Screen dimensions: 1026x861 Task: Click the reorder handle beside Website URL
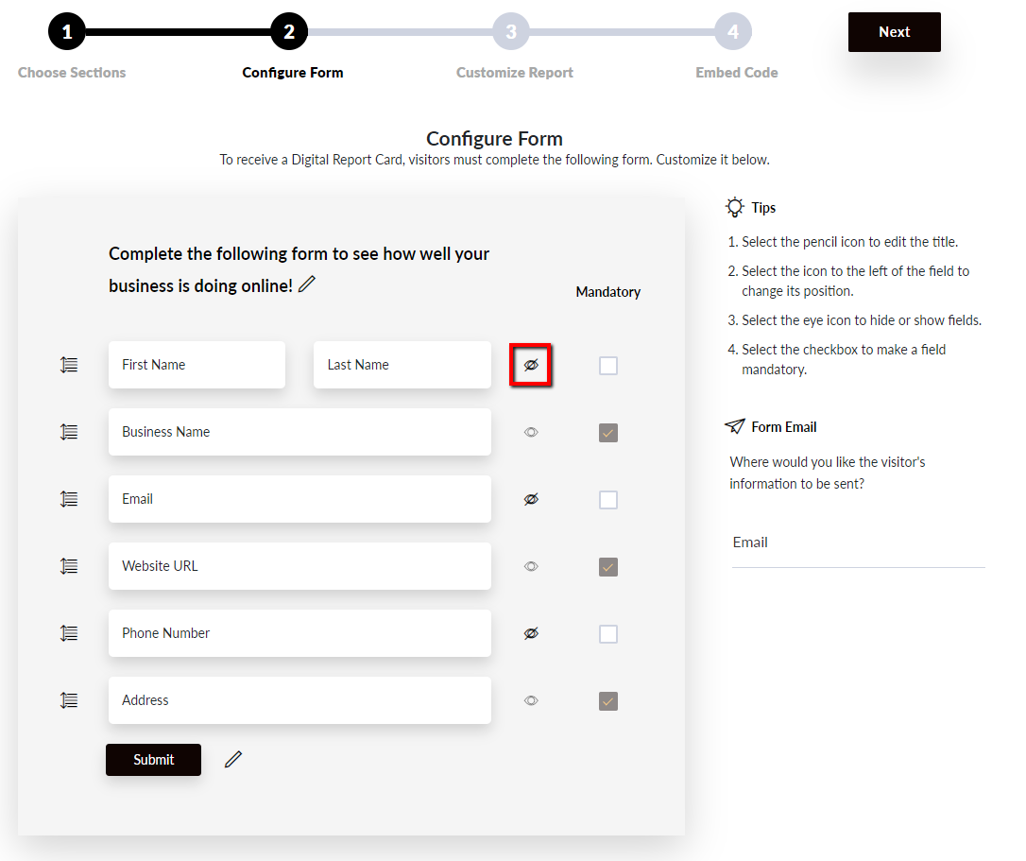click(x=69, y=566)
